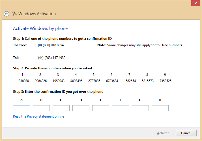The image size is (202, 141).
Task: Click the Activate button
Action: point(163,133)
